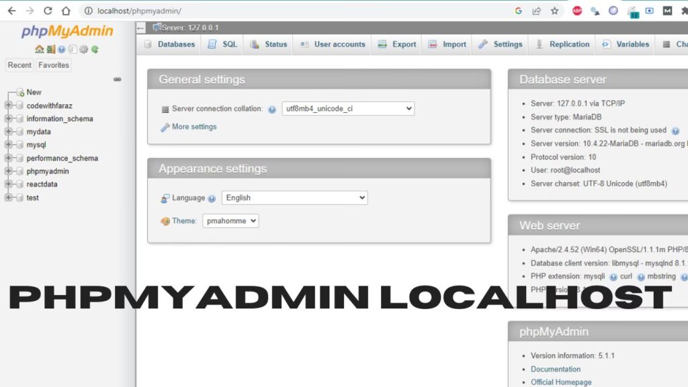This screenshot has width=688, height=387.
Task: Go to phpMyAdmin Home via house icon
Action: tap(39, 49)
